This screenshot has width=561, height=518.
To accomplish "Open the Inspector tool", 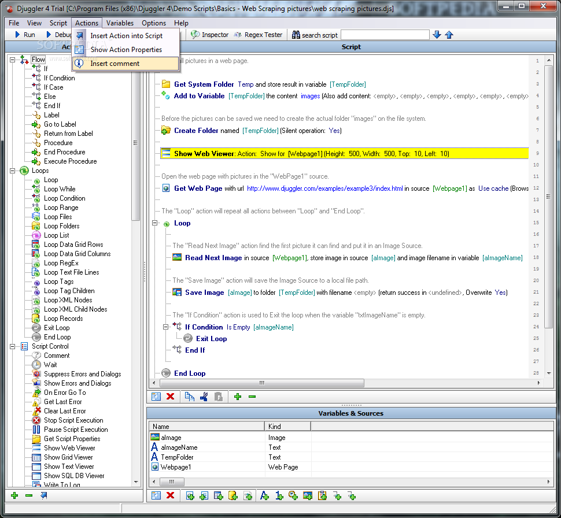I will click(210, 35).
